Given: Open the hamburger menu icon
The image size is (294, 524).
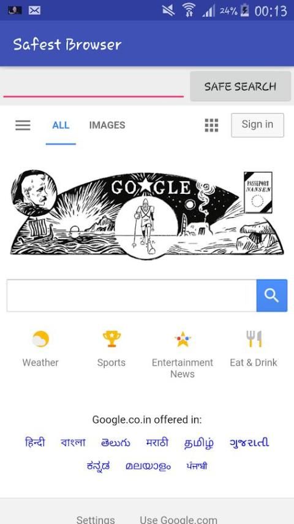Looking at the screenshot, I should [x=23, y=125].
